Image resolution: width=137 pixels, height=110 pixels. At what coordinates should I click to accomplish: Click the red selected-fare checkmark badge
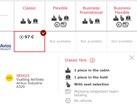tap(43, 33)
